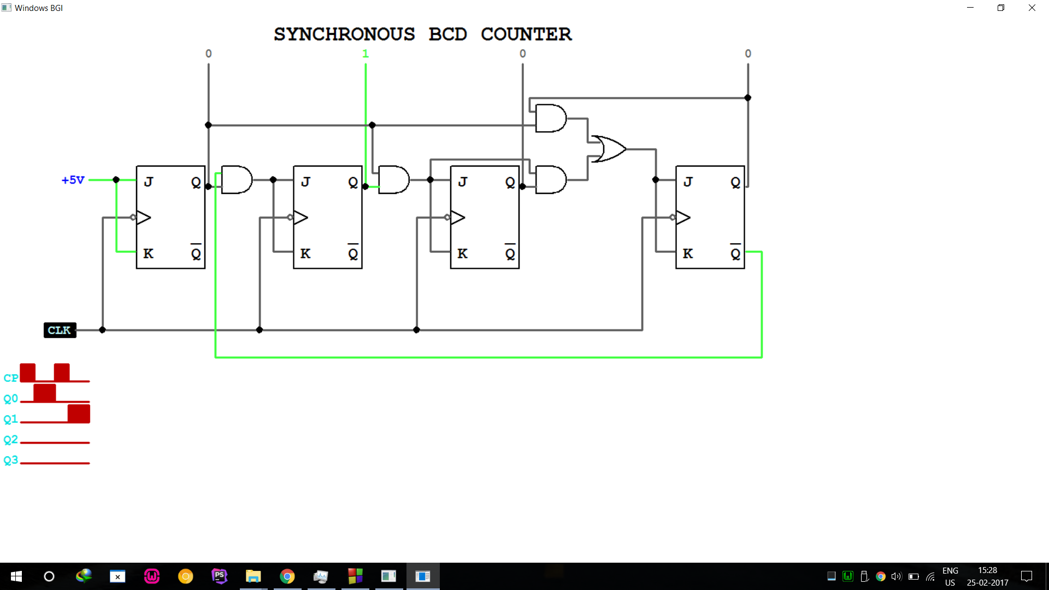Open the Resource Monitor taskbar icon
The image size is (1049, 590).
[x=321, y=576]
